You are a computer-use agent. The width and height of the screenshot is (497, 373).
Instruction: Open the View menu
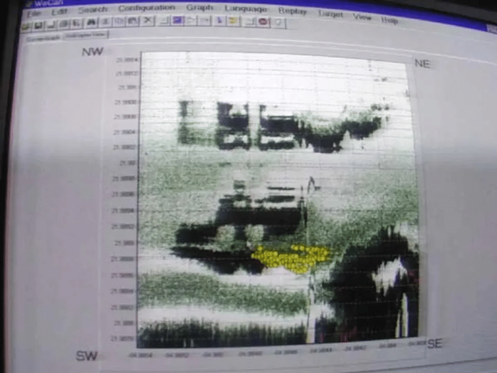click(x=362, y=17)
